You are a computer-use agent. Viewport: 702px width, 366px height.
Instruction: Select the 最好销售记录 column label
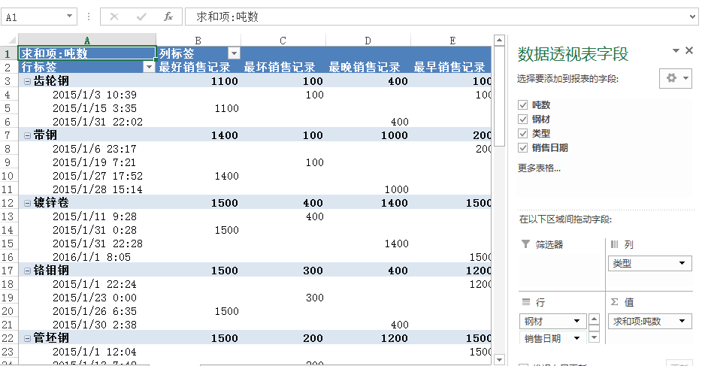tap(195, 67)
